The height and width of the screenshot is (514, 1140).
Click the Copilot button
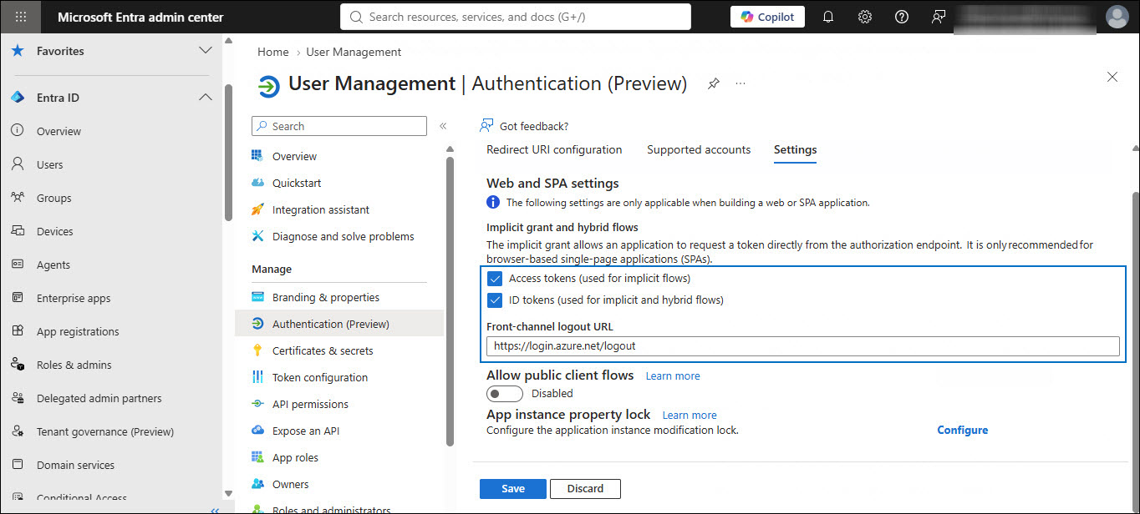pos(767,17)
